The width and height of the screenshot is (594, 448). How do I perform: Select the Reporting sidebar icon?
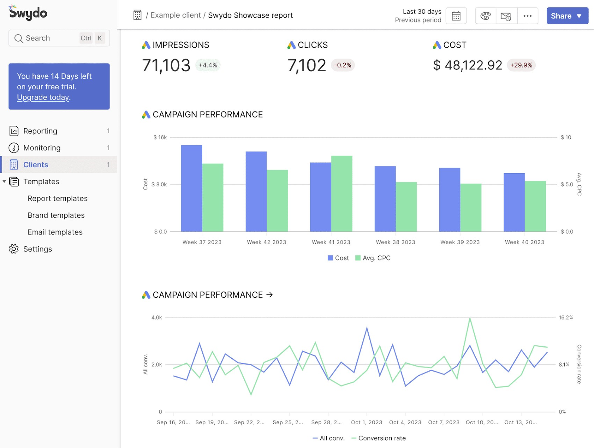coord(13,131)
